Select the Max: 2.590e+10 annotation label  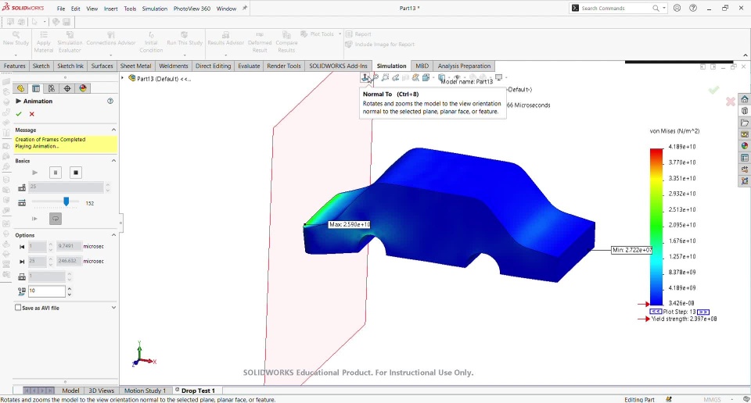(349, 224)
